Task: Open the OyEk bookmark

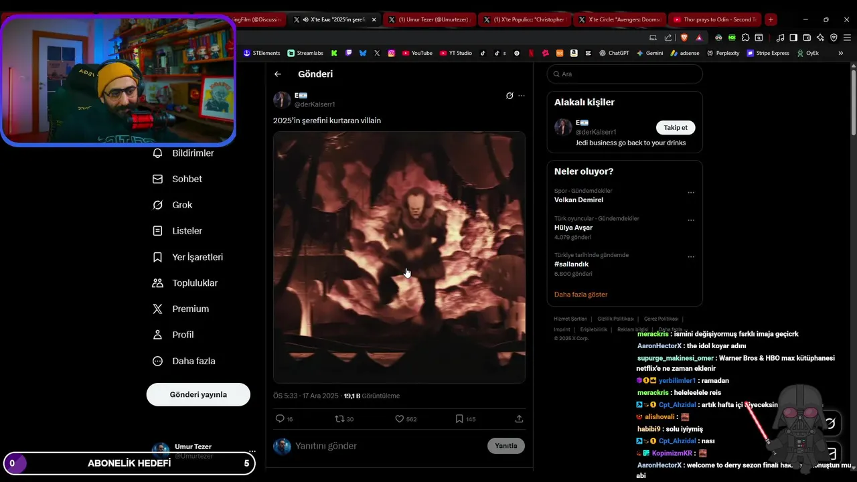Action: point(808,53)
